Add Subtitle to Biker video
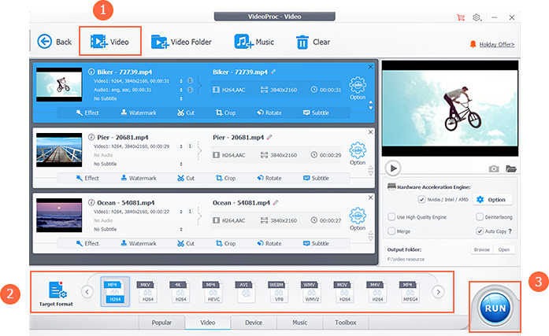Image resolution: width=549 pixels, height=336 pixels. point(316,113)
